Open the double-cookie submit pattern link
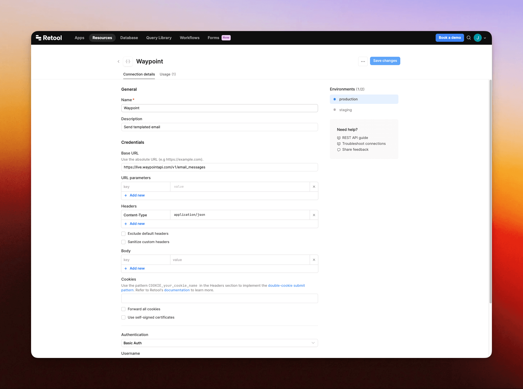Image resolution: width=523 pixels, height=389 pixels. (286, 285)
